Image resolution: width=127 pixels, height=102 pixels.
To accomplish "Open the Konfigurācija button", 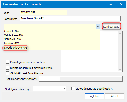I will point(111,27).
